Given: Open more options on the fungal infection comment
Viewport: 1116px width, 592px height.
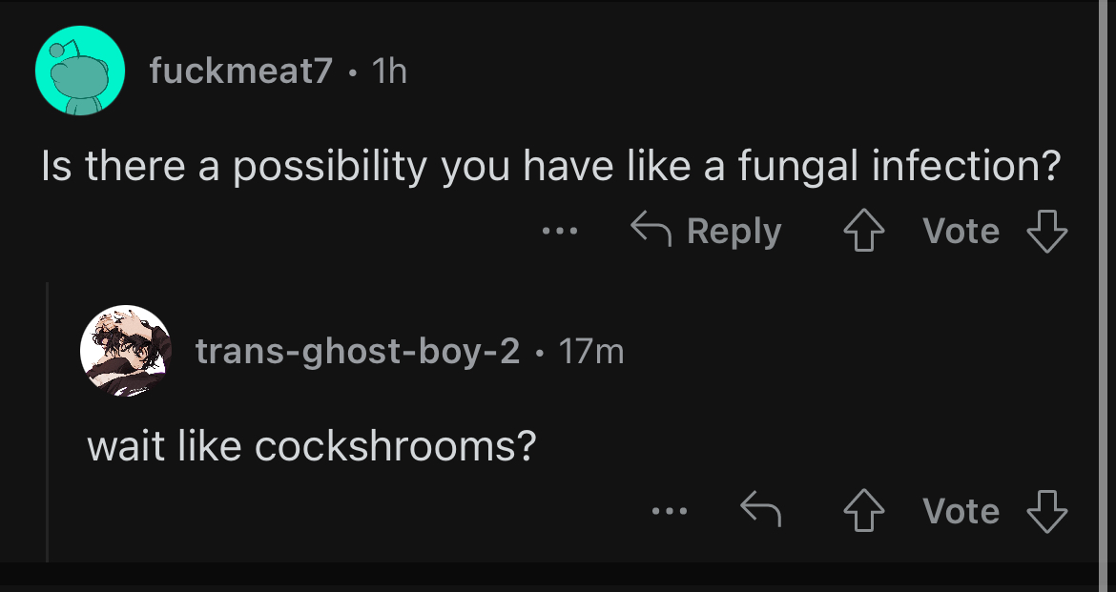Looking at the screenshot, I should pyautogui.click(x=559, y=232).
